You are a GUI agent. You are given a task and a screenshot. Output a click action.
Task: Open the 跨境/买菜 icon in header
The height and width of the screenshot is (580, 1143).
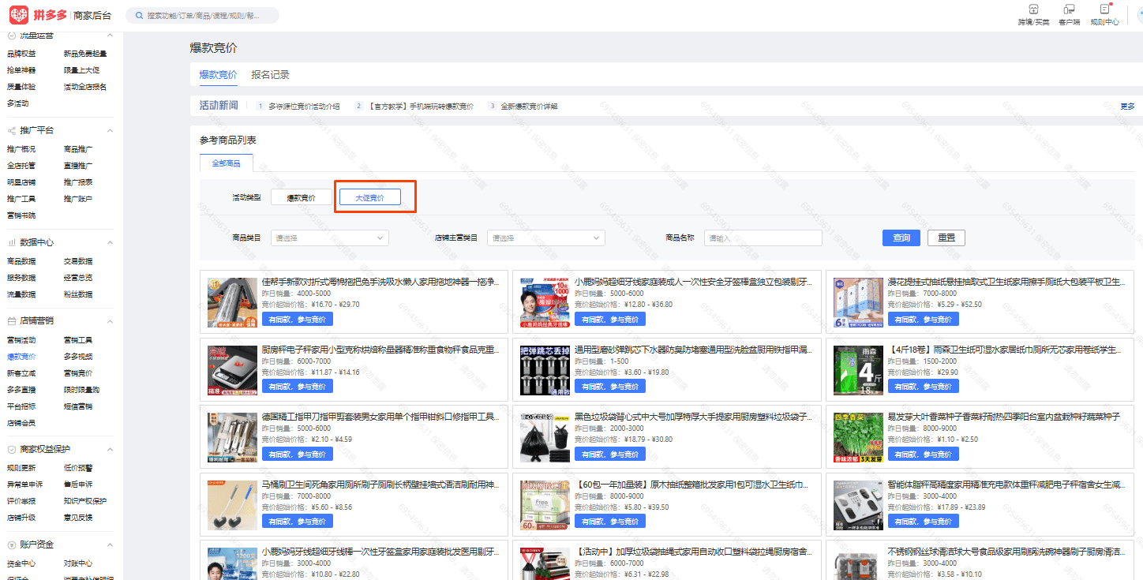click(x=1033, y=9)
